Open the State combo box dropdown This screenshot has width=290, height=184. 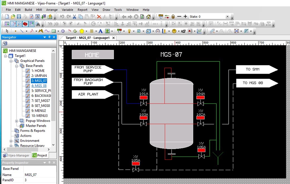coord(227,17)
